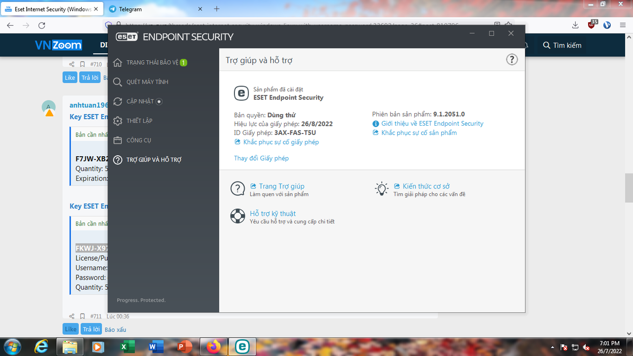Click the Tìm kiếm search button on VNZoom
The width and height of the screenshot is (633, 356).
pyautogui.click(x=562, y=45)
